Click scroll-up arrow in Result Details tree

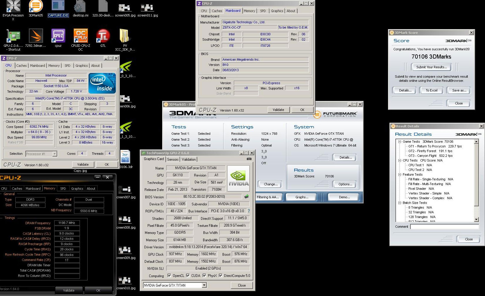click(x=476, y=142)
